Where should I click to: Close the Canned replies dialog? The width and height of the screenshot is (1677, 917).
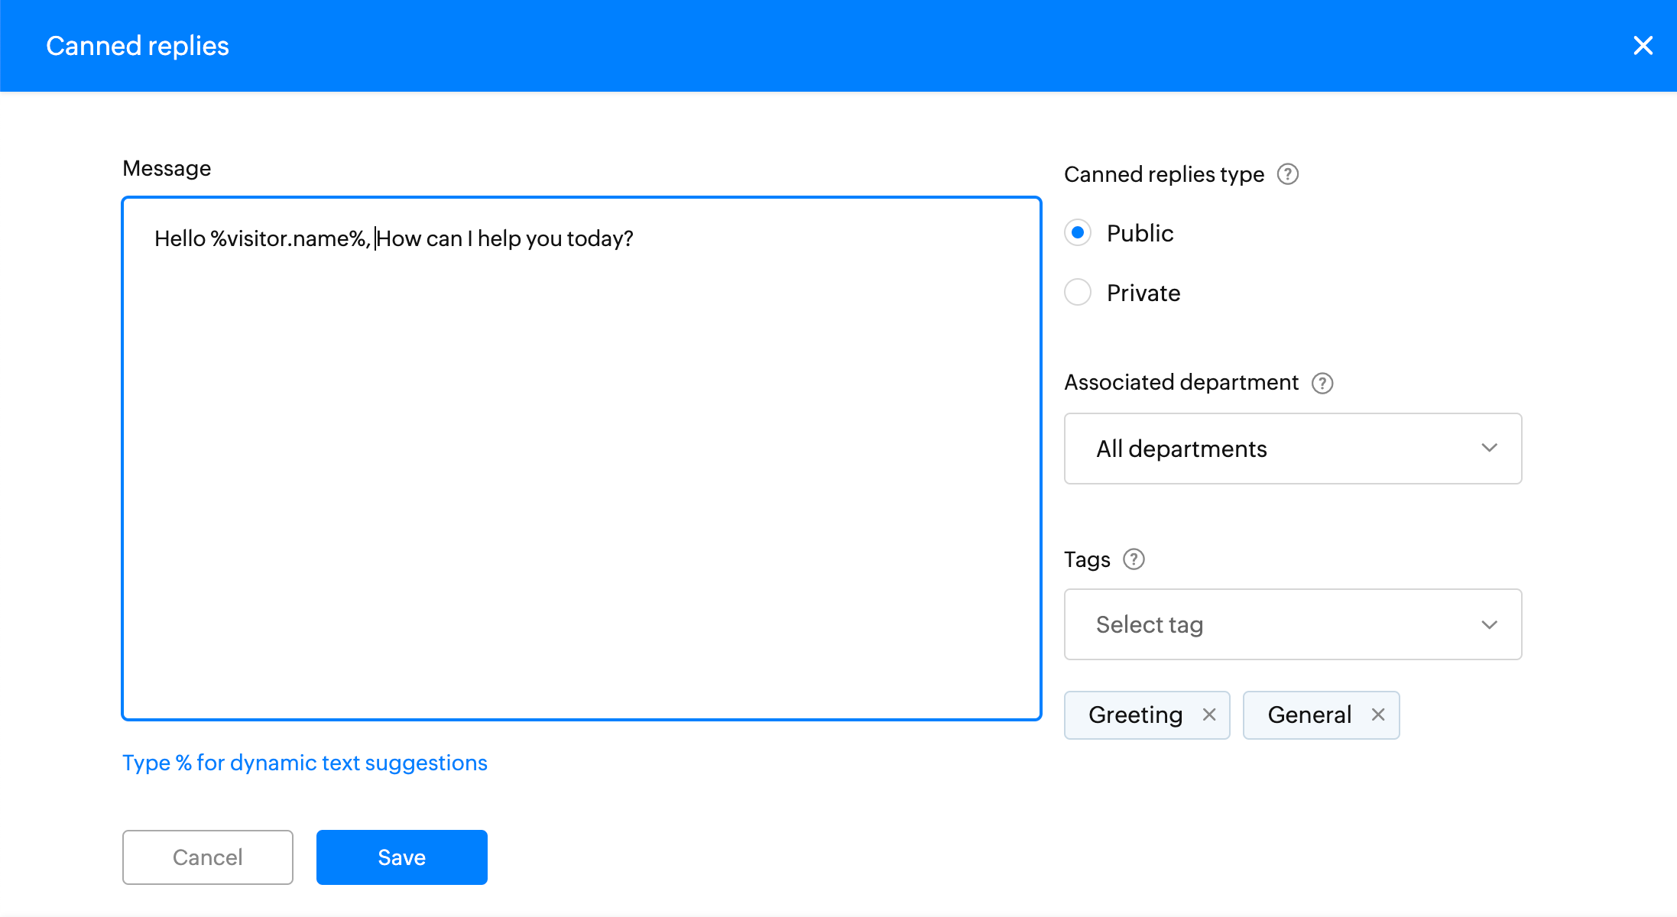tap(1643, 46)
